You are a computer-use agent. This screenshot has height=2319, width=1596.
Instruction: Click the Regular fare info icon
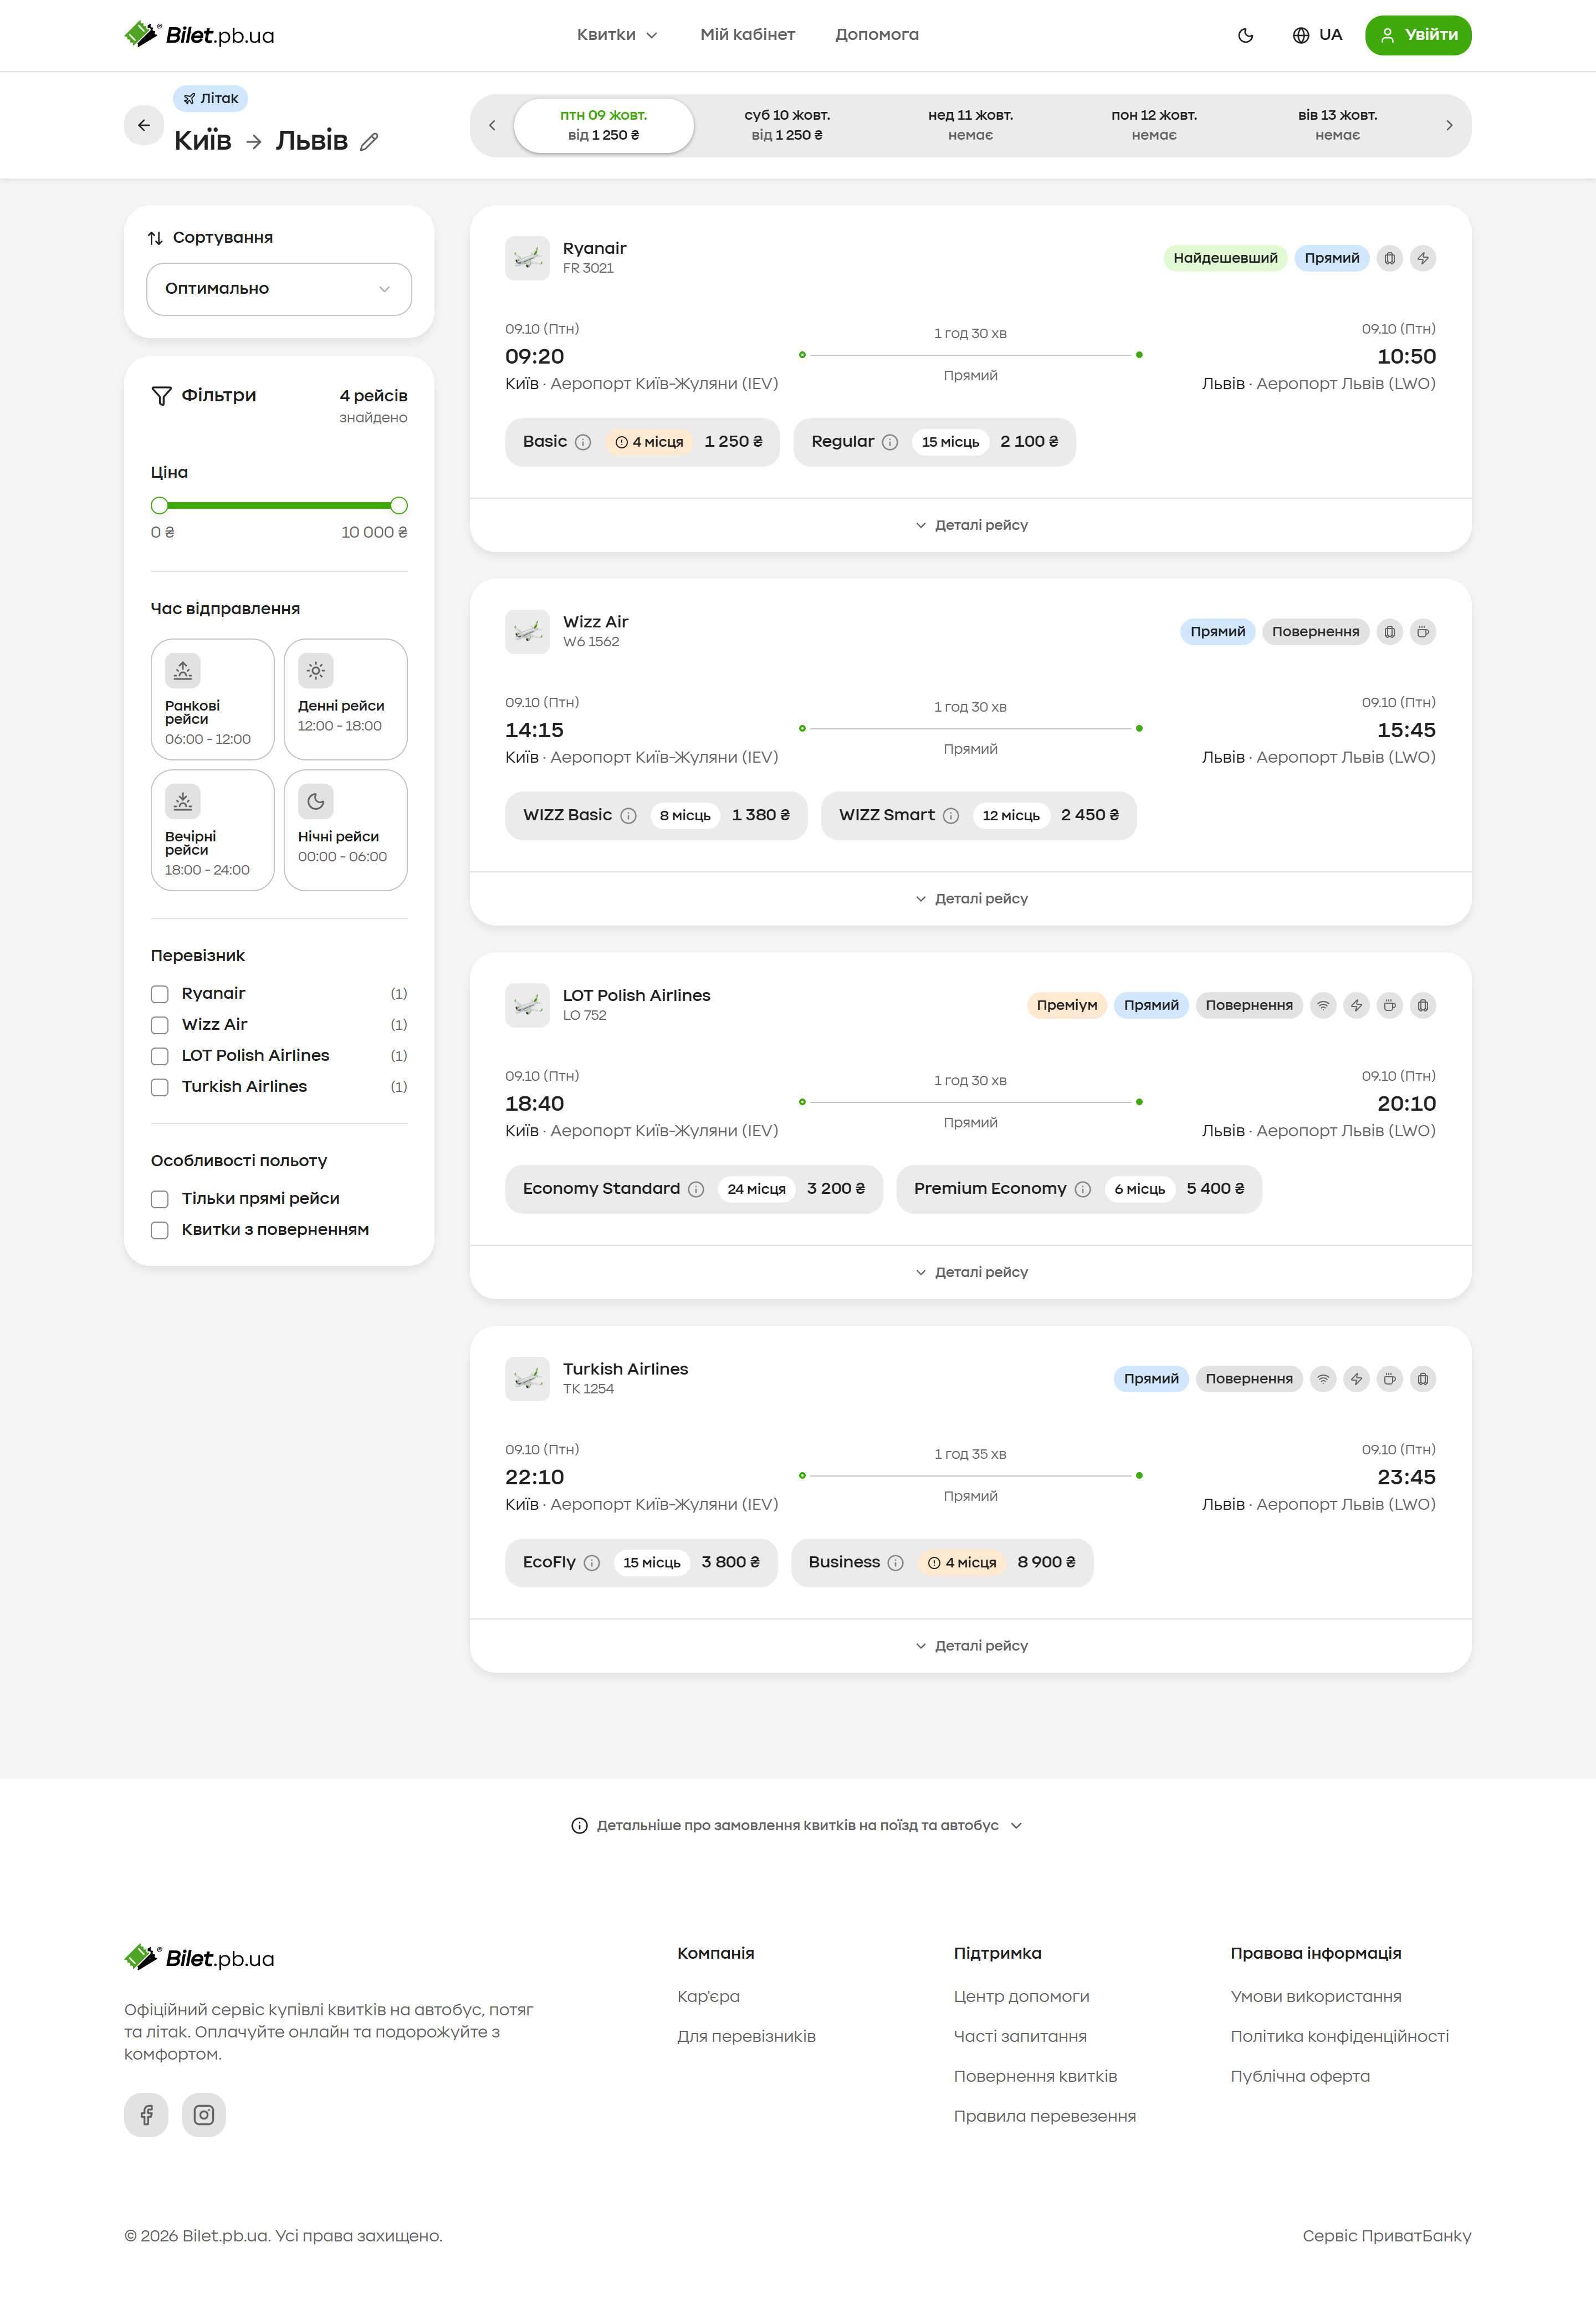890,442
